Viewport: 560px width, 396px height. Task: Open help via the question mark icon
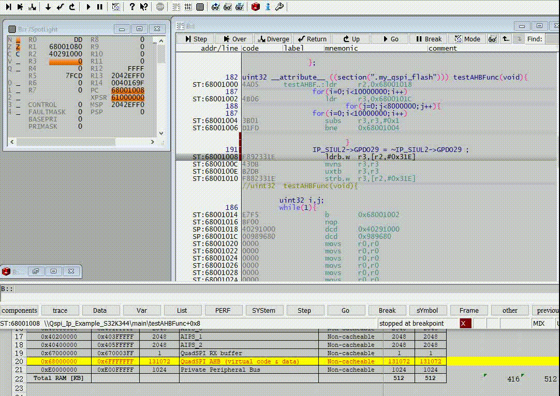point(132,6)
